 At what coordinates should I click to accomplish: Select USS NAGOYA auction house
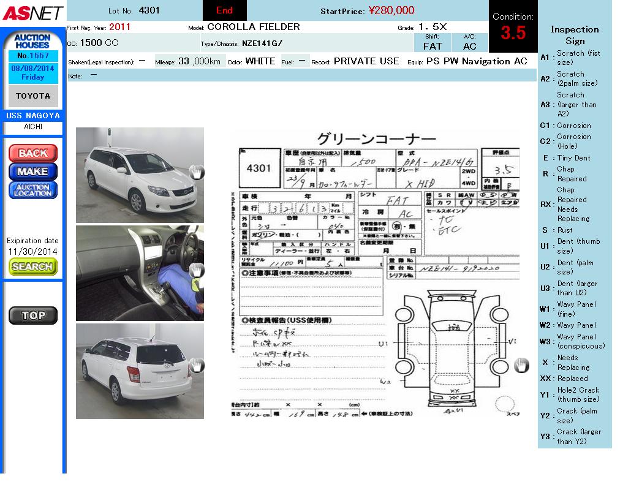click(x=33, y=116)
